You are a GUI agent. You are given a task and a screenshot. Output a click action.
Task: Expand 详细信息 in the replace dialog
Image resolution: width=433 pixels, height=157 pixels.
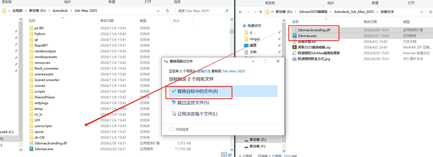(x=179, y=129)
